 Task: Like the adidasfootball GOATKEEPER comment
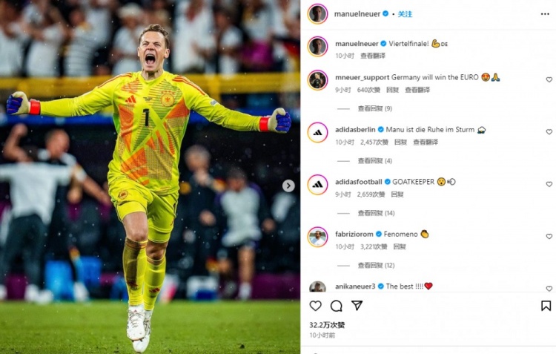pyautogui.click(x=549, y=184)
